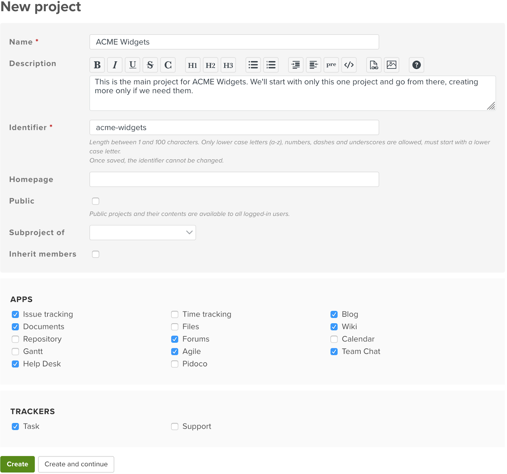Insert wiki page link icon
The height and width of the screenshot is (474, 507).
pos(374,65)
